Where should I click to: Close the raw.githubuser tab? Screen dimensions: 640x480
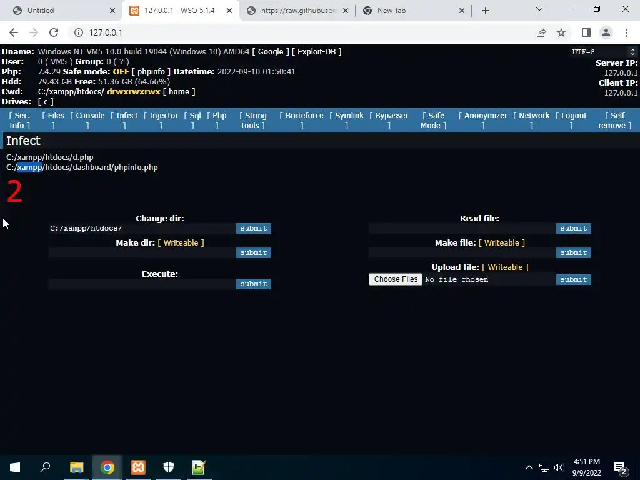point(345,11)
